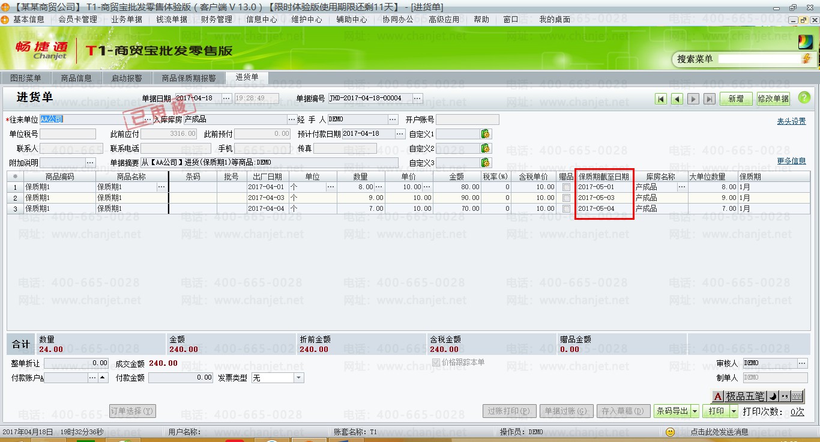Open the 自定义3 picker icon
The image size is (820, 442).
point(486,163)
